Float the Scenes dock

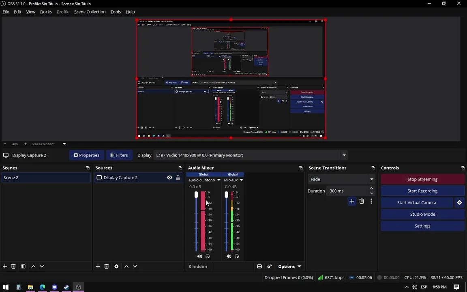88,168
